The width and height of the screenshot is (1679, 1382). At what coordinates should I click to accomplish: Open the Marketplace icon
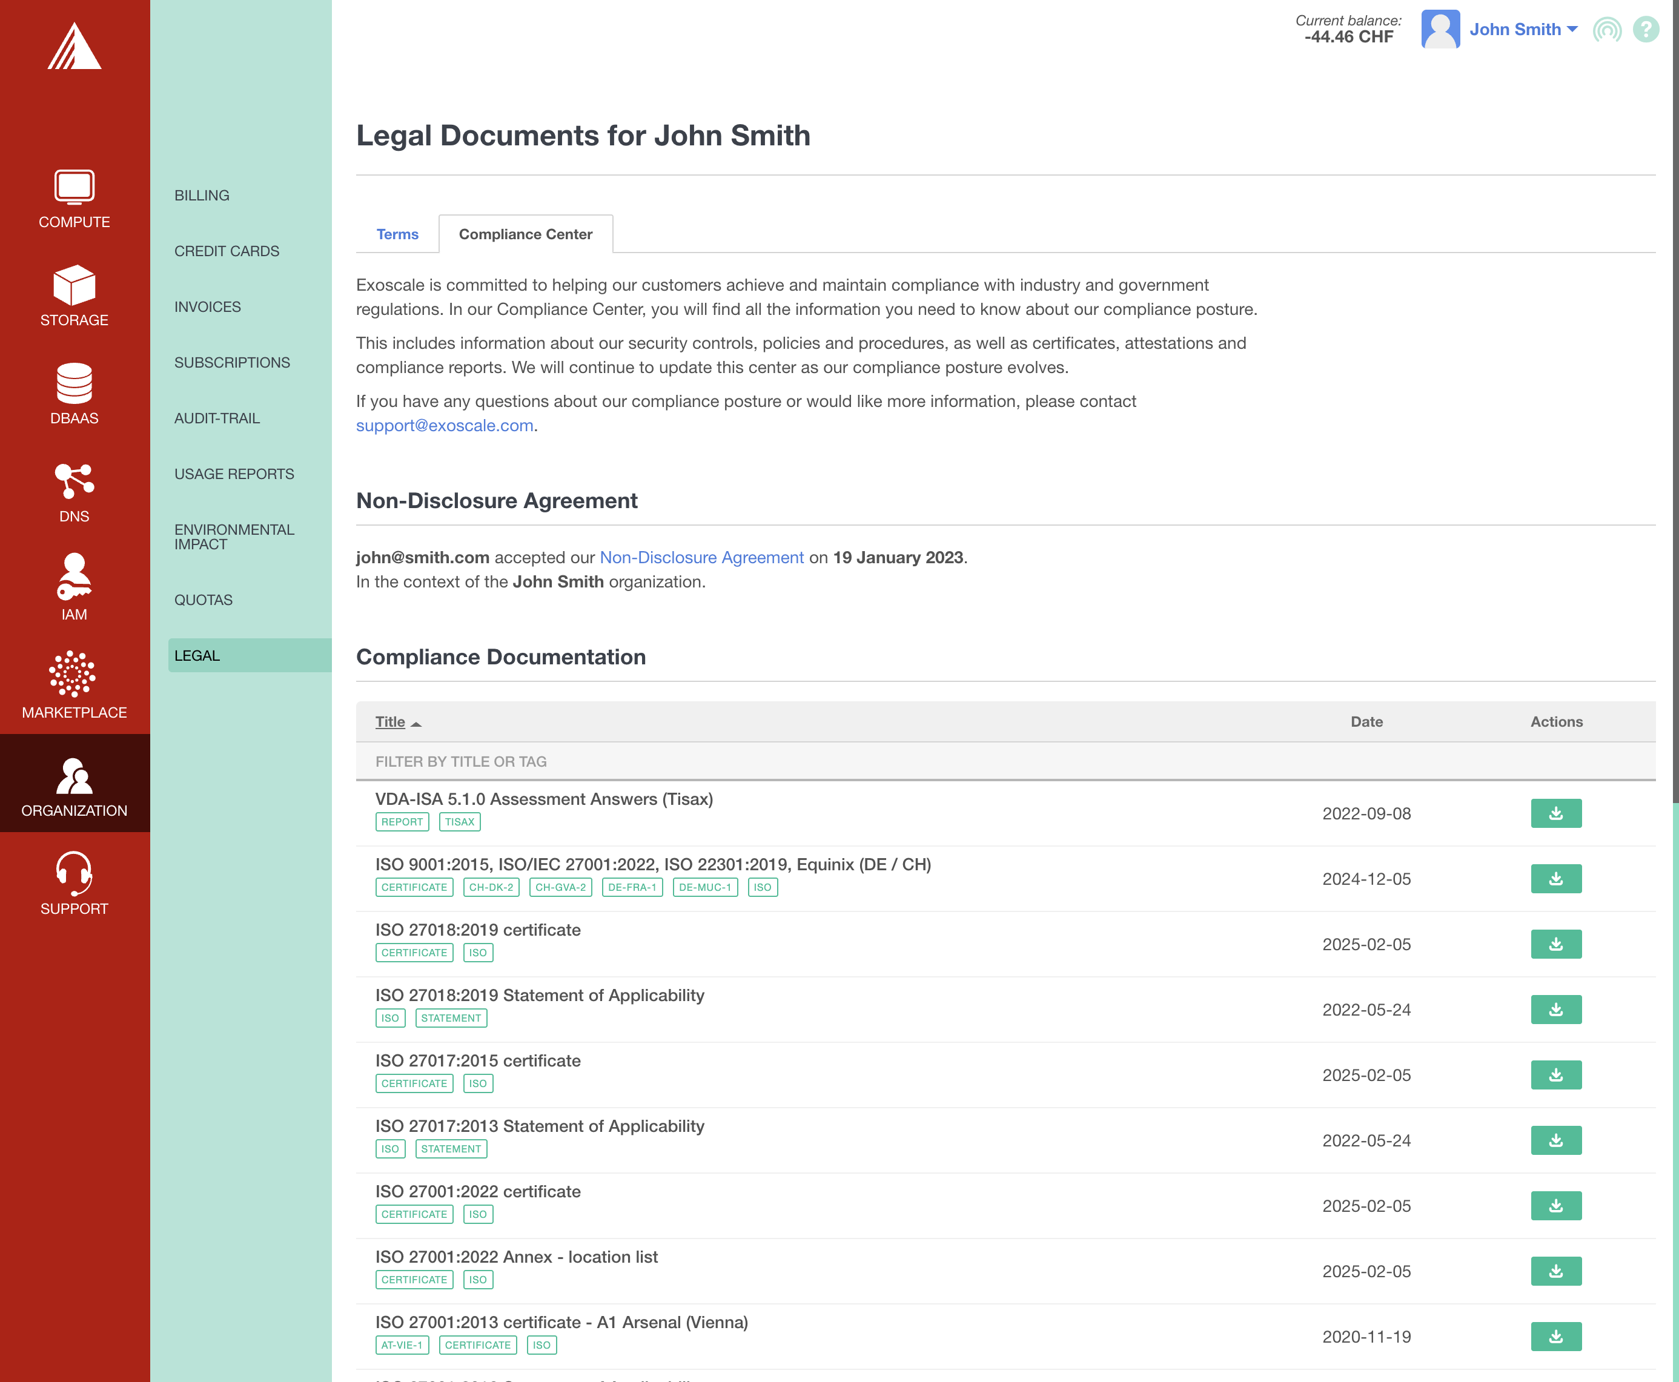tap(74, 675)
